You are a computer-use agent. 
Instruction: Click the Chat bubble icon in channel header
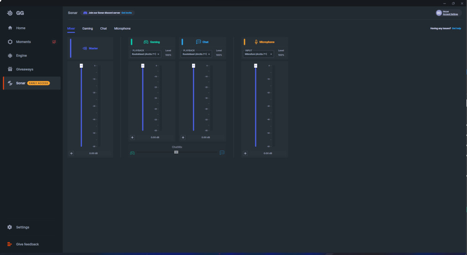point(198,42)
